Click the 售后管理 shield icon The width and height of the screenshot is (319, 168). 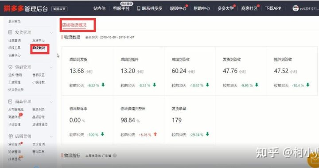point(10,67)
